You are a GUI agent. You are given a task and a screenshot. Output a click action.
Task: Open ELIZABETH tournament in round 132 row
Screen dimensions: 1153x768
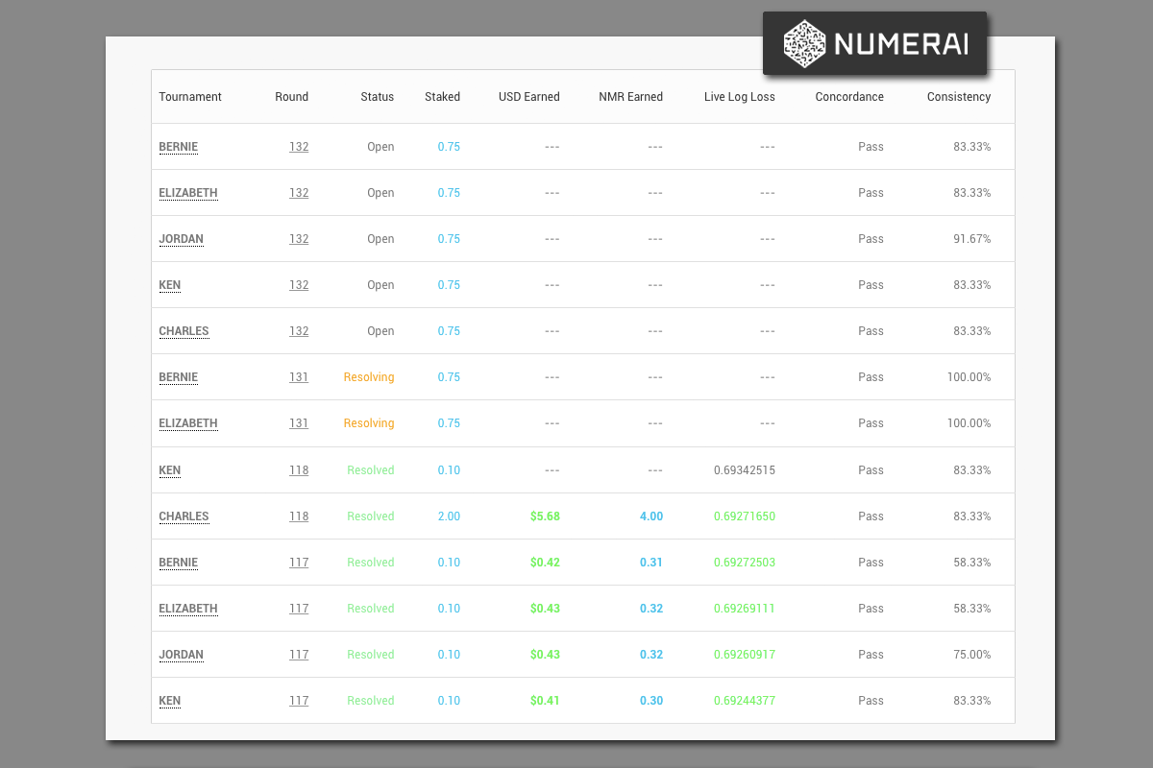click(x=188, y=193)
